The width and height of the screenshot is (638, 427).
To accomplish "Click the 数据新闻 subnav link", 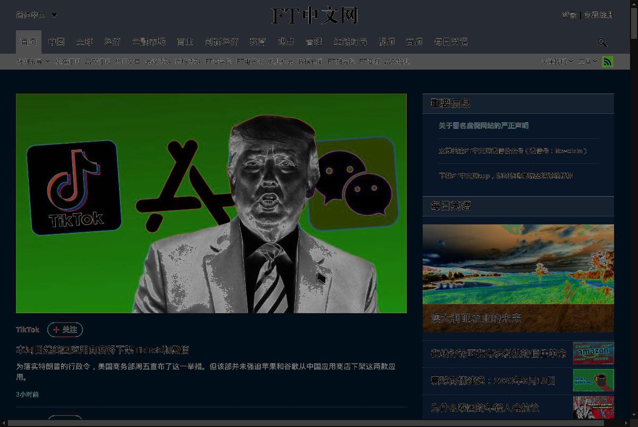I will coord(310,62).
